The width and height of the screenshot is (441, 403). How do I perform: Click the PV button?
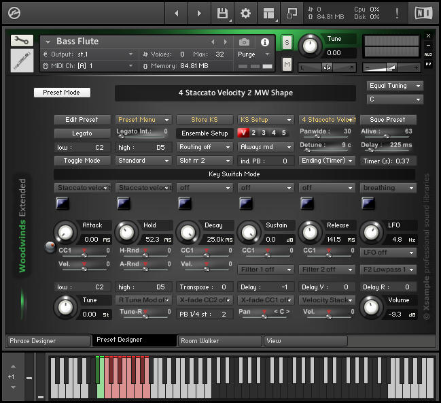coord(428,64)
